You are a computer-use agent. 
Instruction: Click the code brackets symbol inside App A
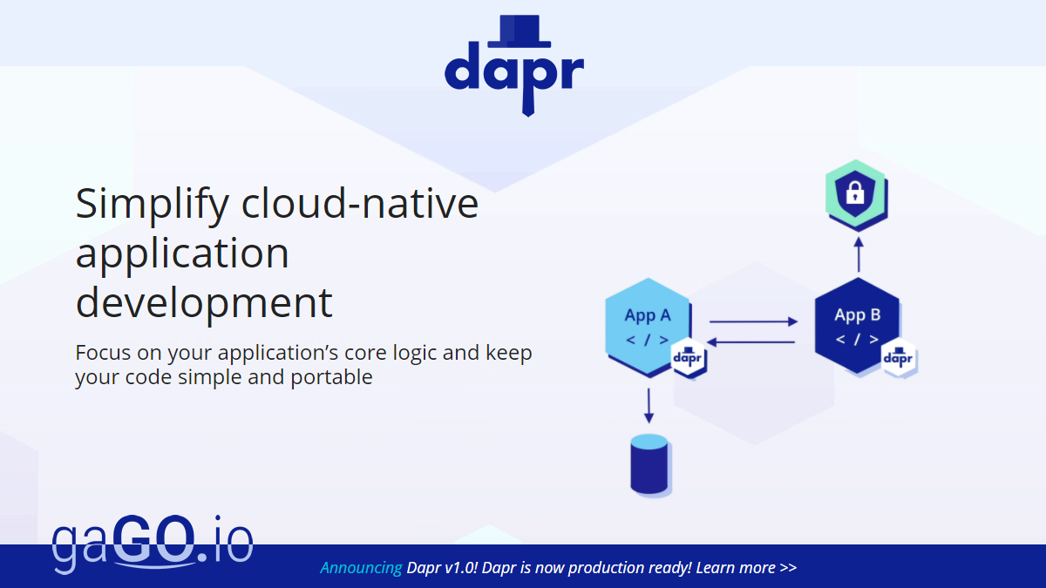[647, 341]
